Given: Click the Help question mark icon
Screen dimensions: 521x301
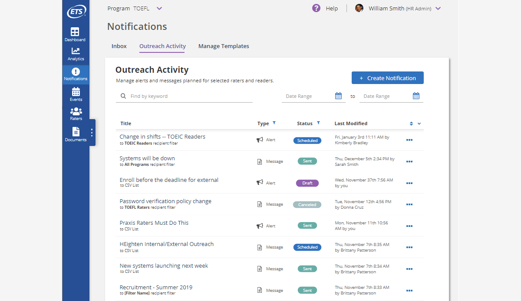Looking at the screenshot, I should [x=317, y=8].
